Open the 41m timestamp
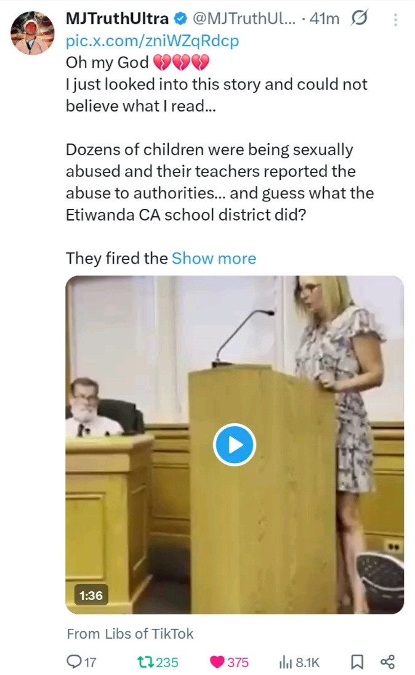This screenshot has height=675, width=415. pyautogui.click(x=324, y=18)
